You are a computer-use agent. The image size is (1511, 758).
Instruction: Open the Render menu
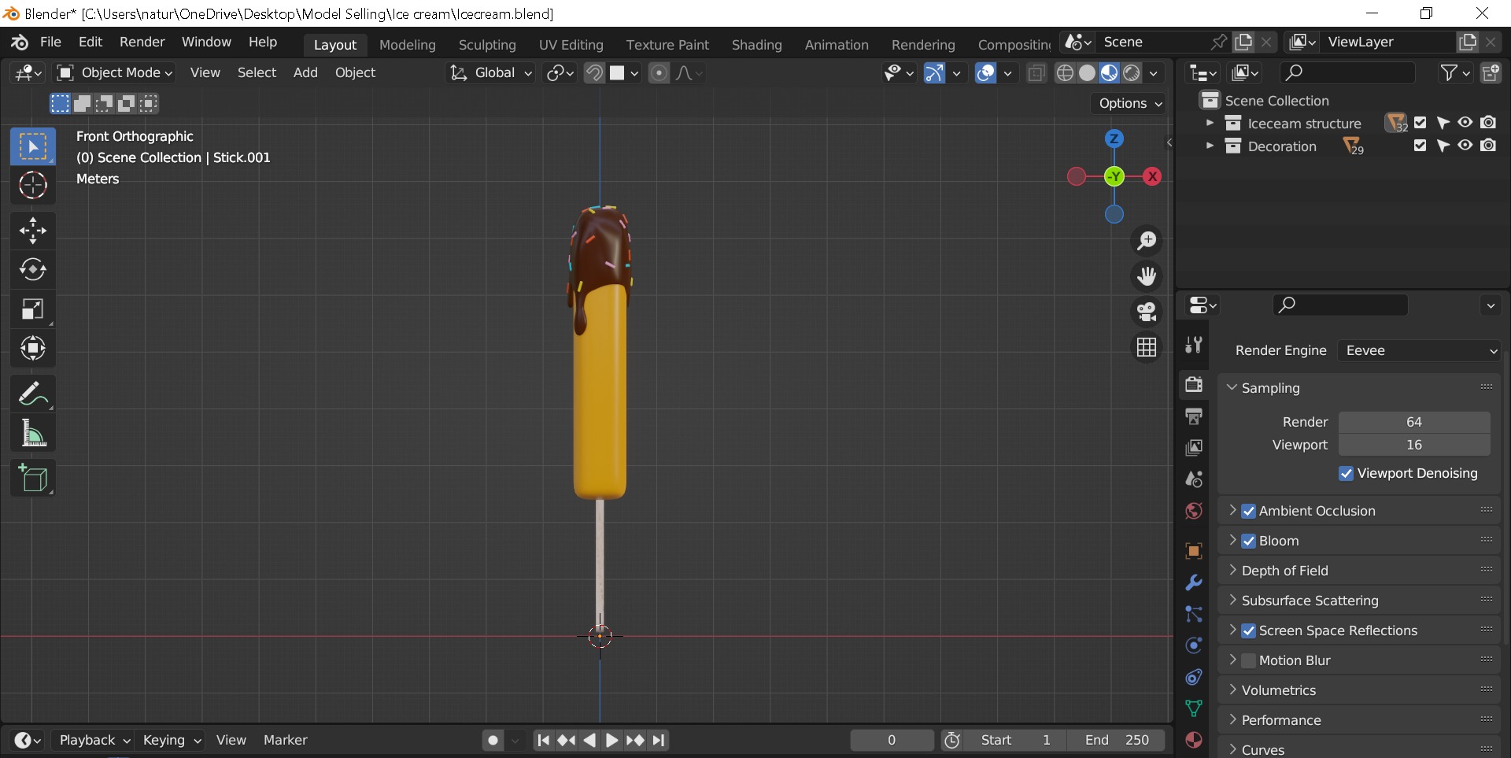pos(142,42)
